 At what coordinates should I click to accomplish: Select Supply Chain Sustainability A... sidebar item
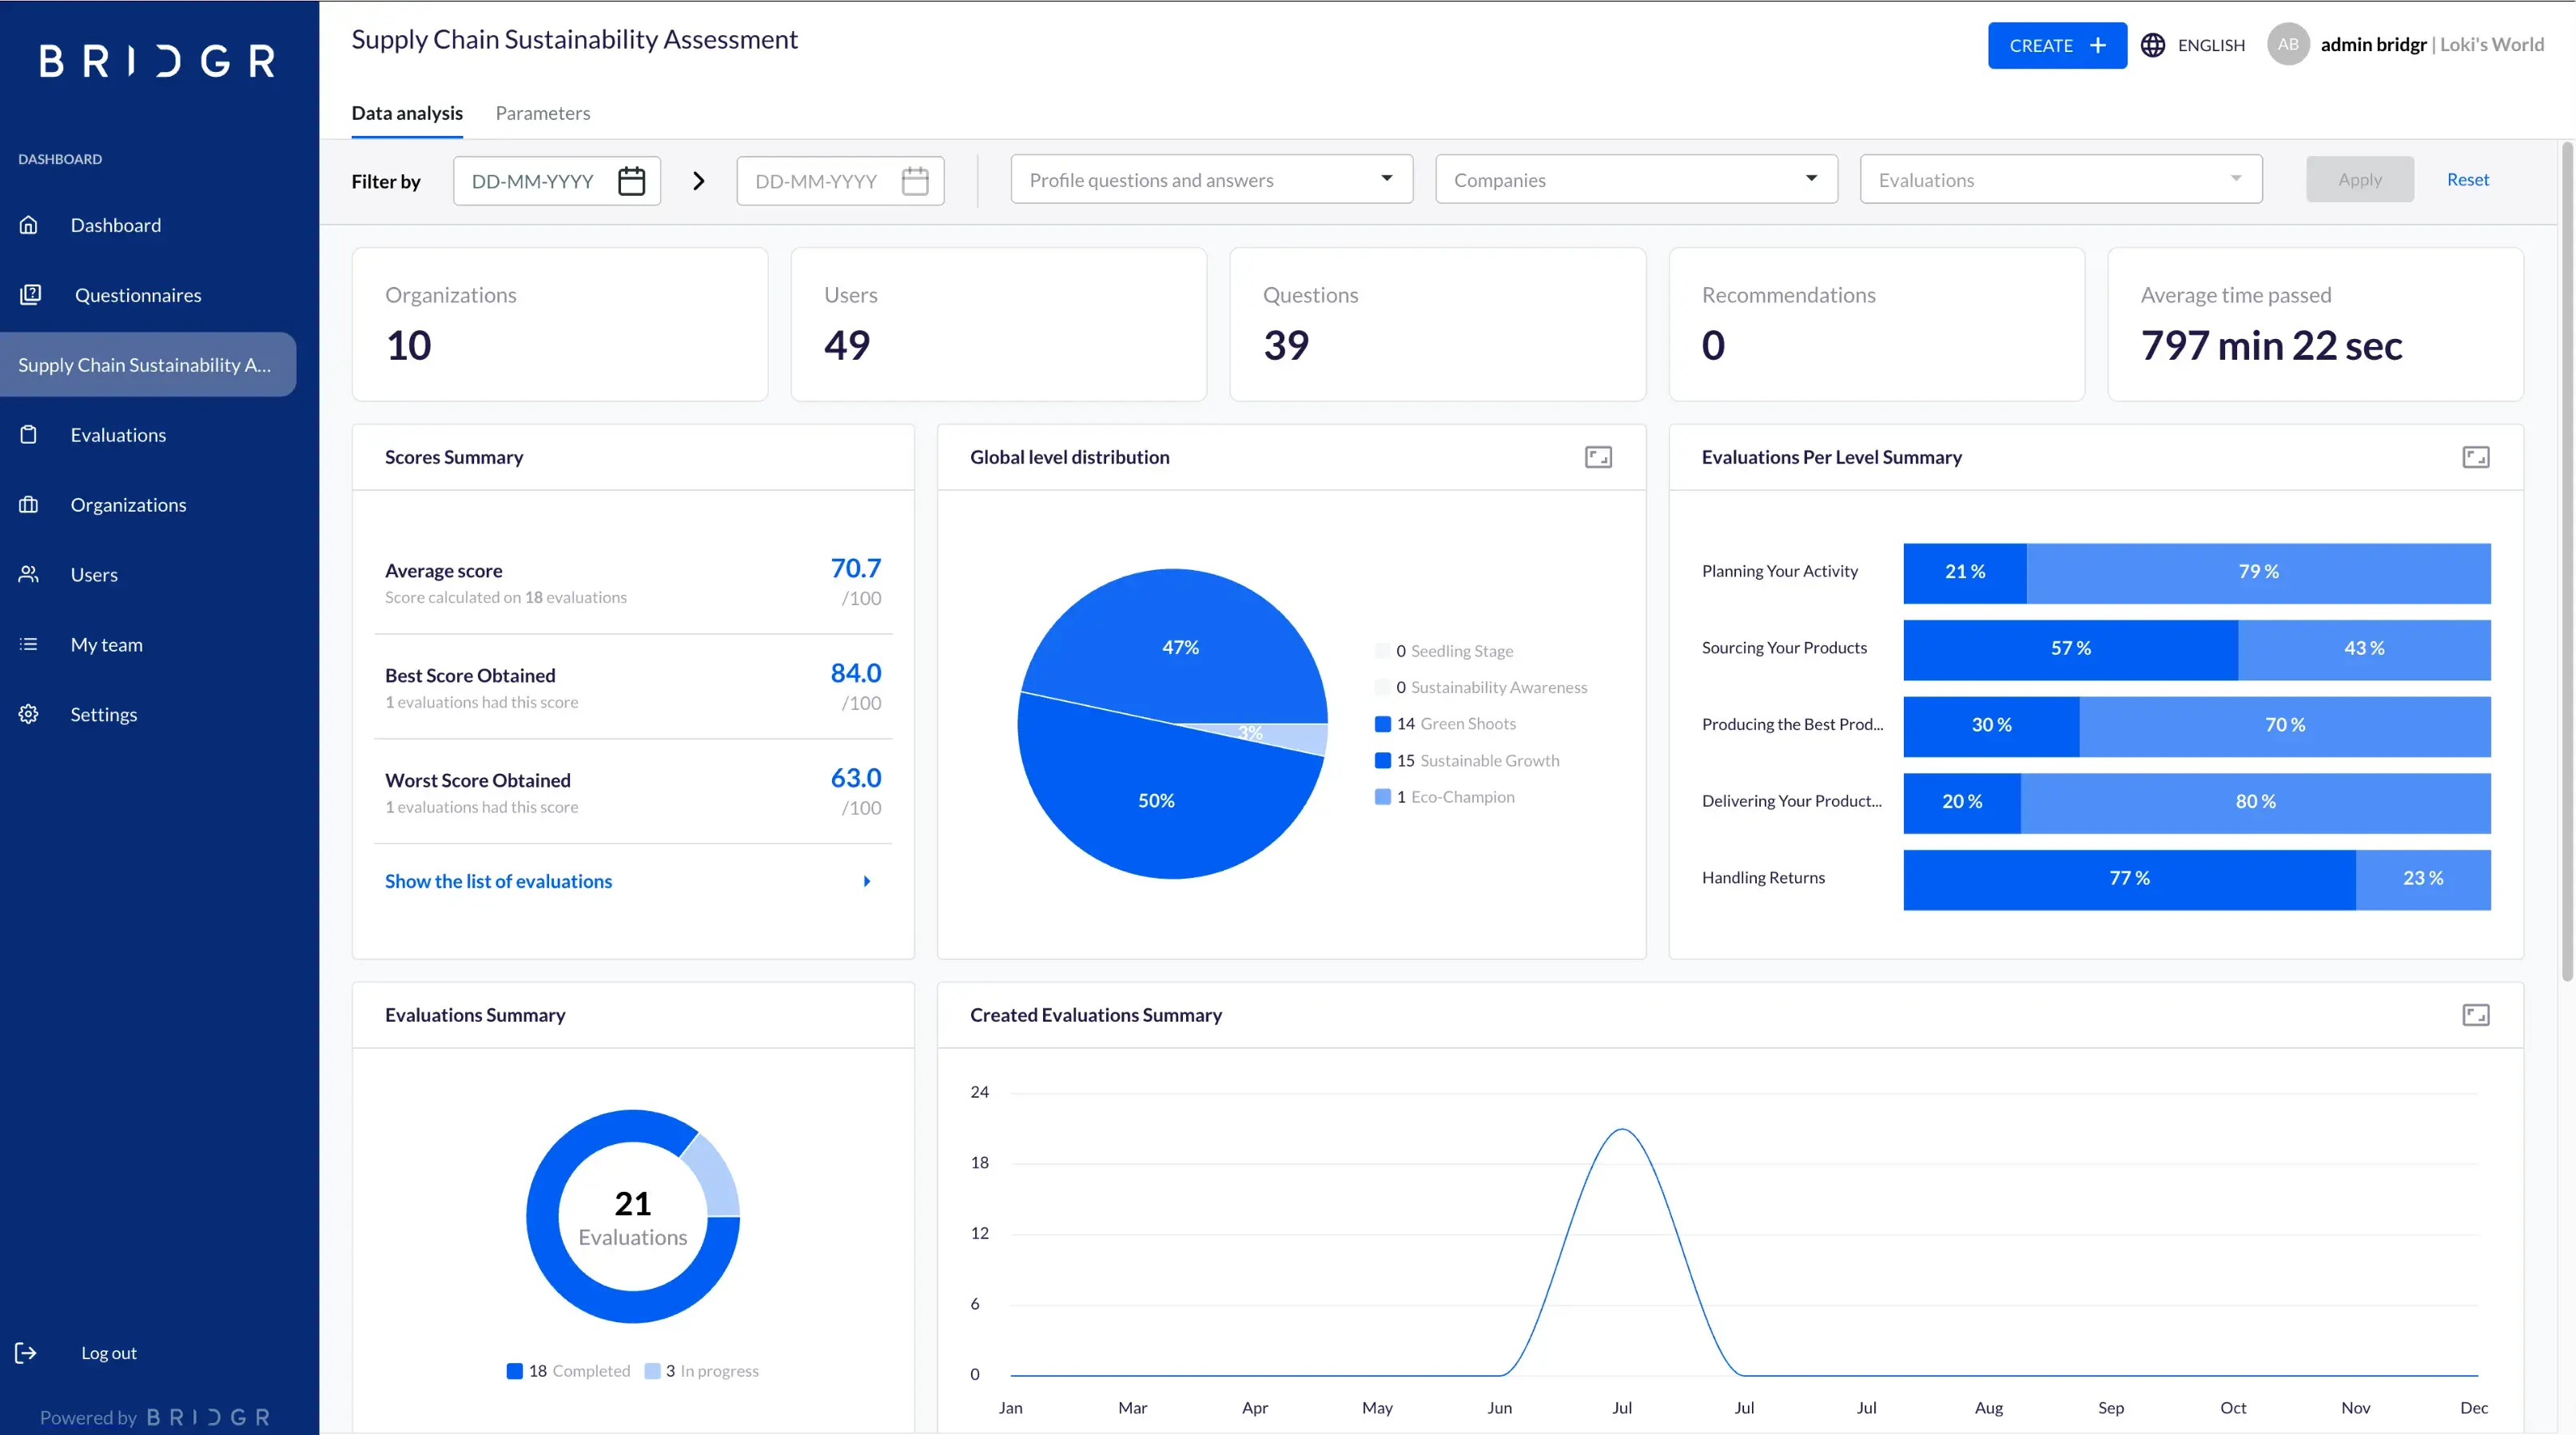pos(148,364)
